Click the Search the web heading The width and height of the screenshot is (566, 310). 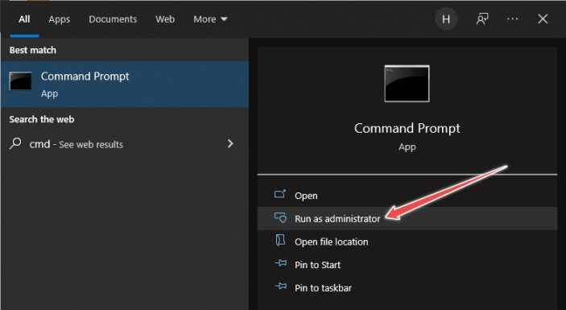tap(42, 119)
